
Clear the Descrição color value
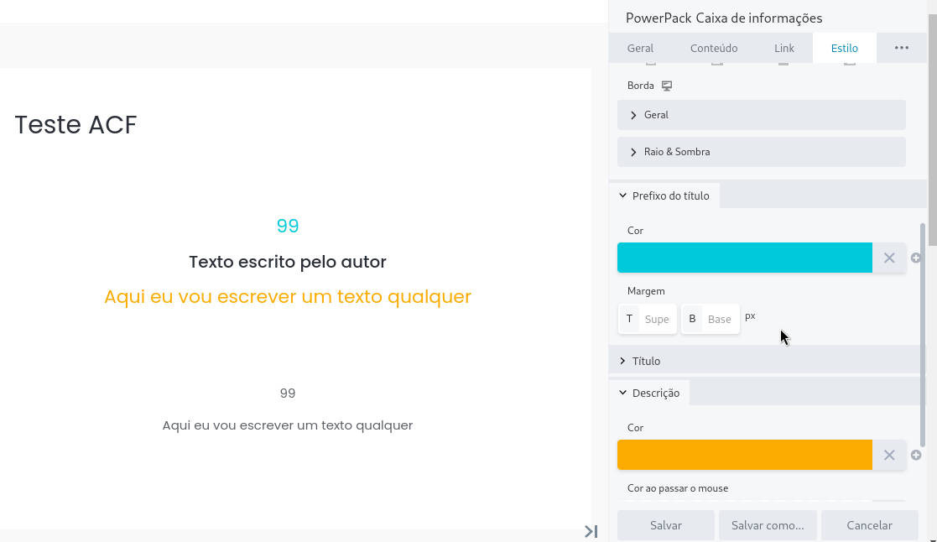click(888, 455)
